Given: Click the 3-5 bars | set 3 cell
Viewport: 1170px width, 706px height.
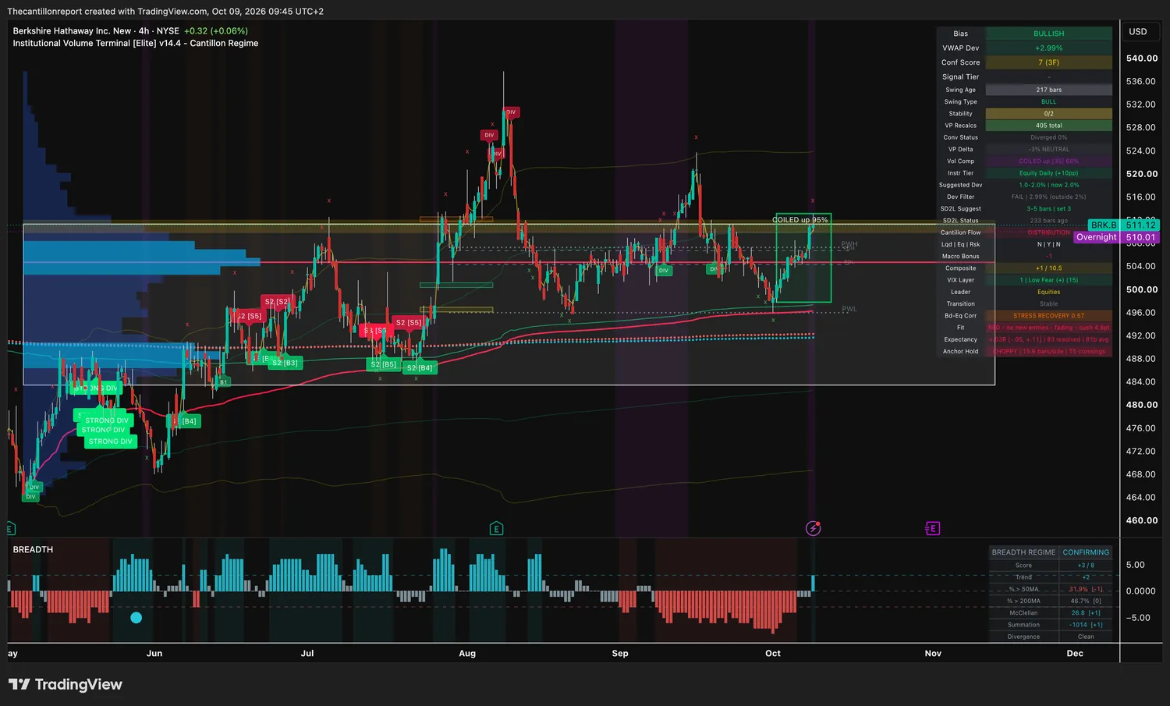Looking at the screenshot, I should [1048, 208].
